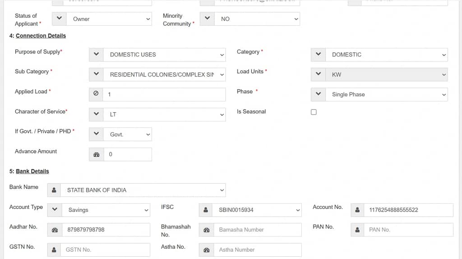
Task: Click the Connection Details section heading
Action: click(x=41, y=36)
